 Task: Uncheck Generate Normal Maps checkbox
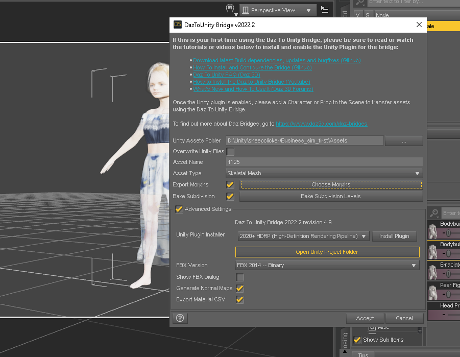pyautogui.click(x=240, y=288)
